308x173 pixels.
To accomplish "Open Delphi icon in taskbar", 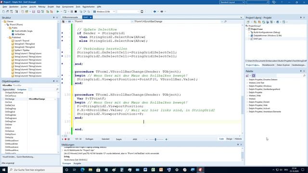I will point(200,170).
